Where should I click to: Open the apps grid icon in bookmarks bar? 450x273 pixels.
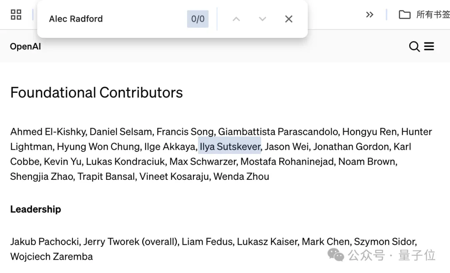pyautogui.click(x=16, y=15)
